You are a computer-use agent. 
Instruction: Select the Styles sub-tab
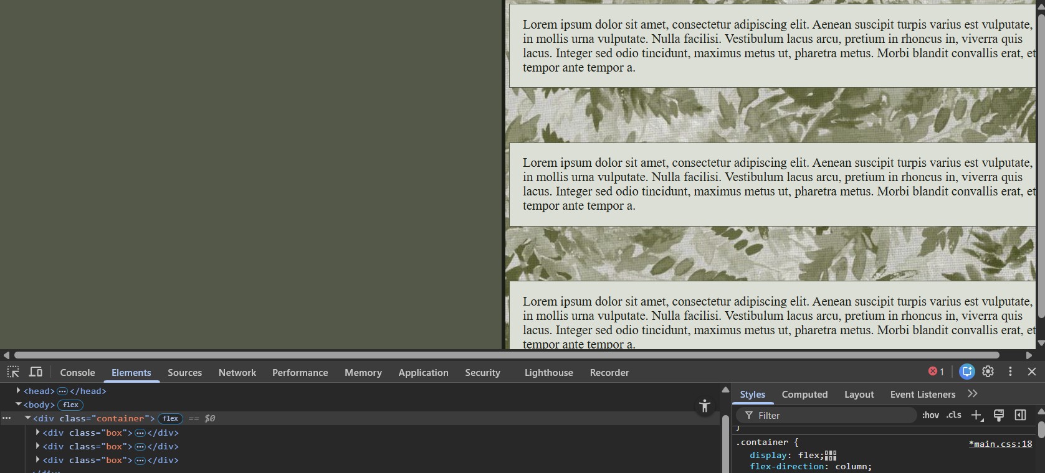click(x=753, y=395)
